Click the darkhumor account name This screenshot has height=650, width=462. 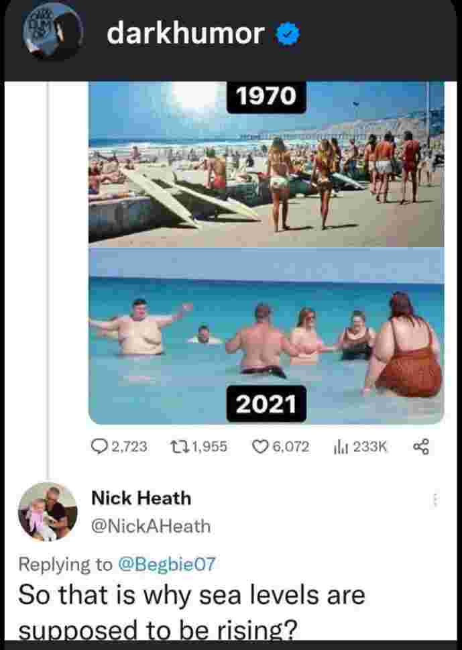click(186, 33)
